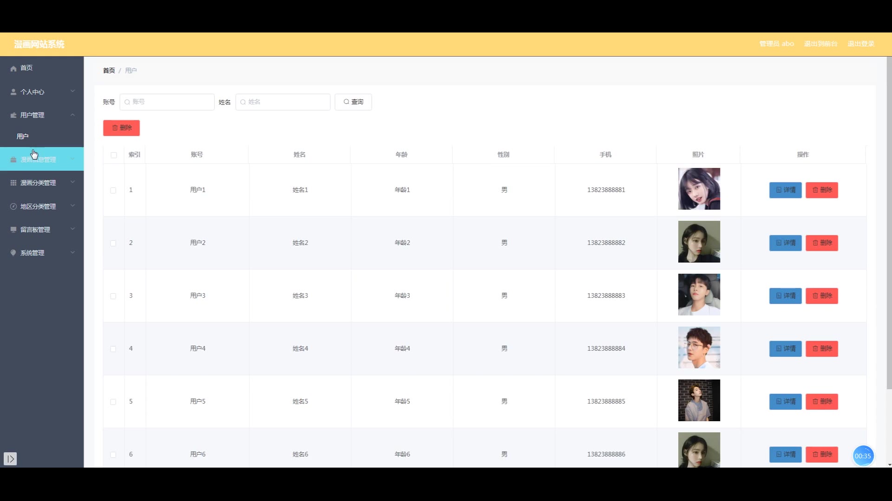The height and width of the screenshot is (501, 892).
Task: Open the 用户 submenu item
Action: coord(23,136)
